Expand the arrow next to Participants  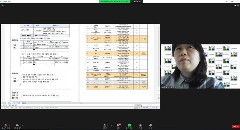point(111,125)
